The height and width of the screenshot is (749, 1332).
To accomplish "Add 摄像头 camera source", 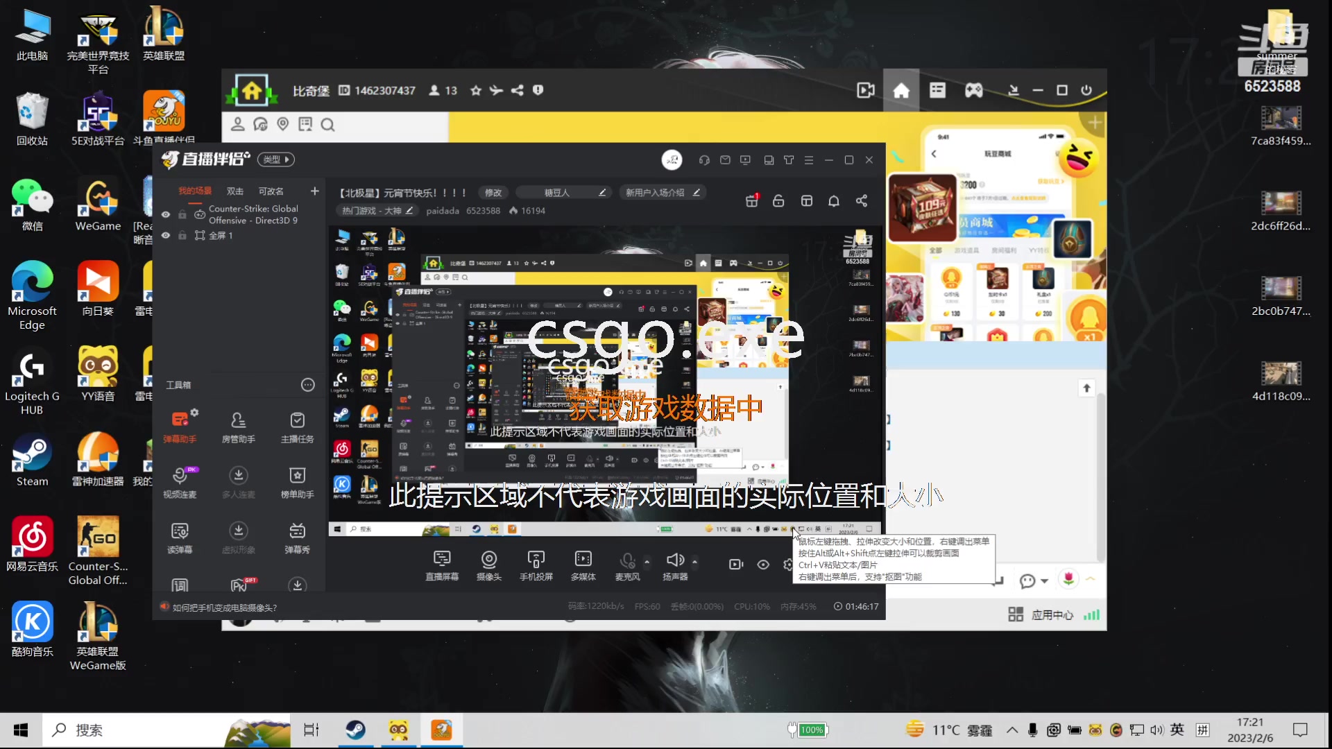I will click(x=489, y=565).
